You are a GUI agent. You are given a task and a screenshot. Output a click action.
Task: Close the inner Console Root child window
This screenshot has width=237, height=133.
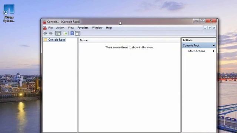pos(214,28)
